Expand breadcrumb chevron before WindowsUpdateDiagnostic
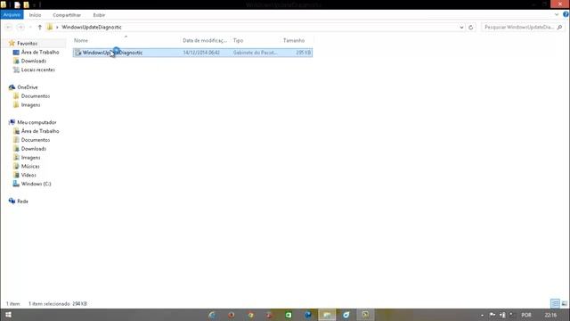The width and height of the screenshot is (570, 321). coord(57,28)
